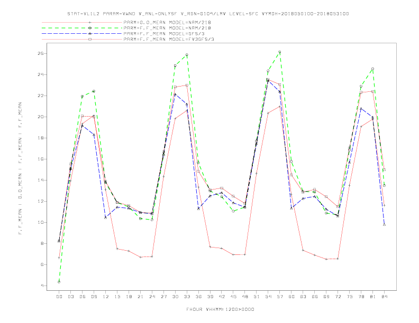Click x-axis tick label 09

tap(94, 297)
